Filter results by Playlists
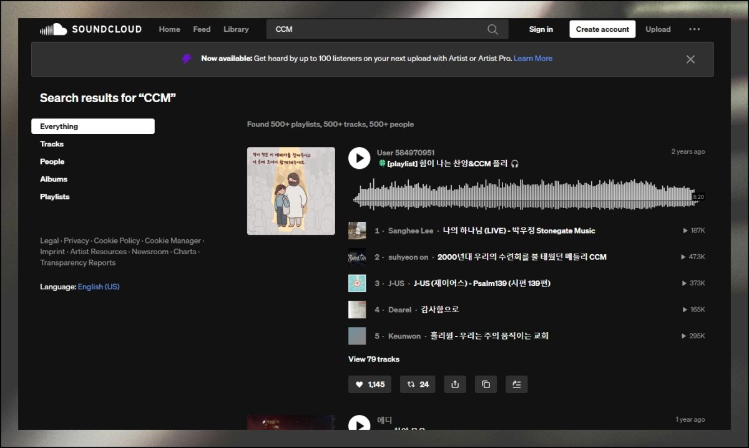The image size is (749, 448). (x=55, y=196)
